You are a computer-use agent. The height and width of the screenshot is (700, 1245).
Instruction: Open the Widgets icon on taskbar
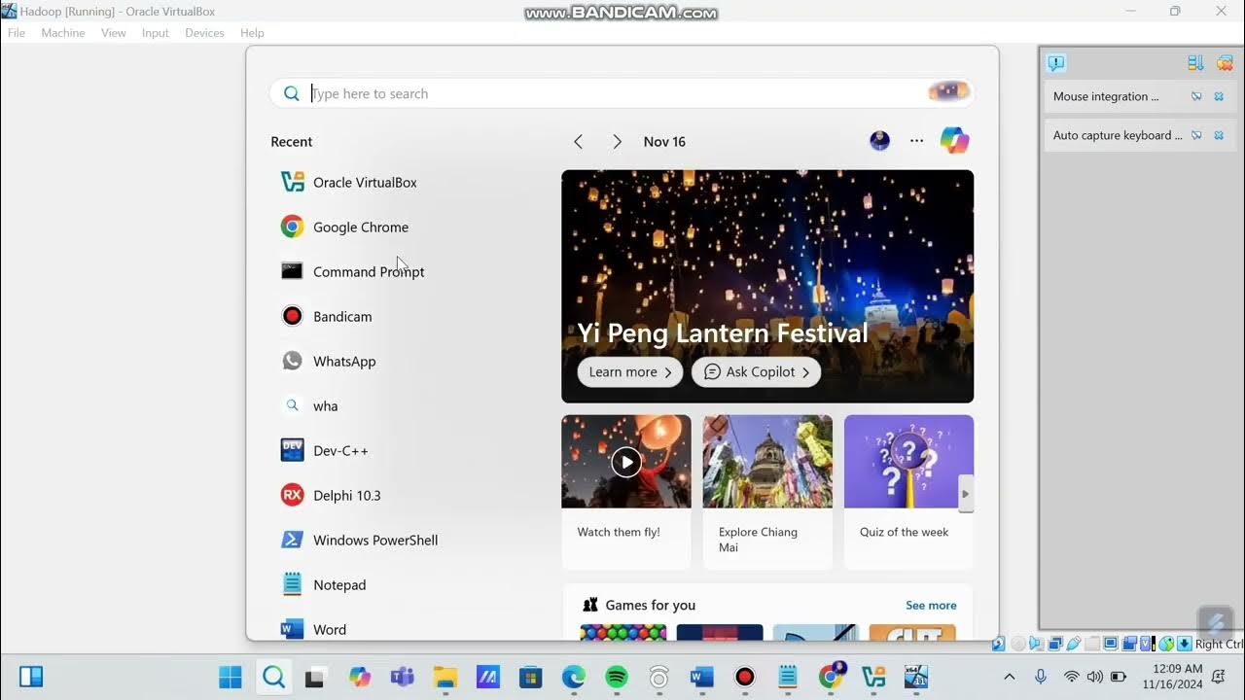(31, 677)
